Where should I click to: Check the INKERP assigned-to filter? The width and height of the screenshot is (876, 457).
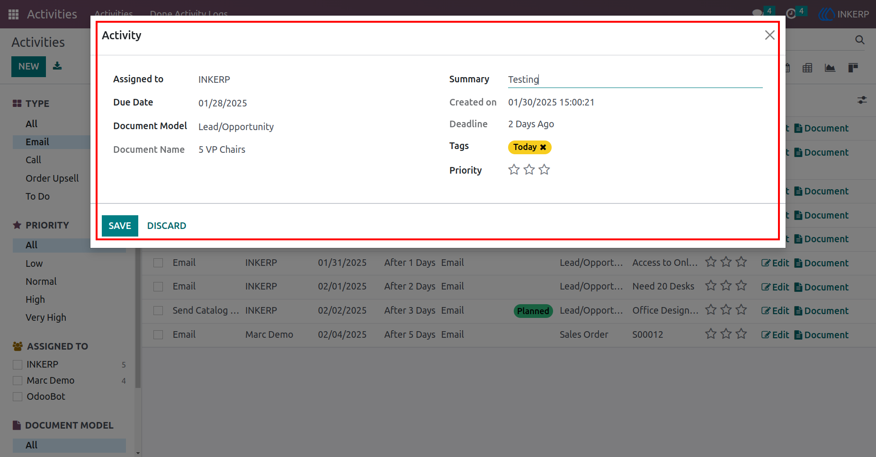tap(18, 364)
